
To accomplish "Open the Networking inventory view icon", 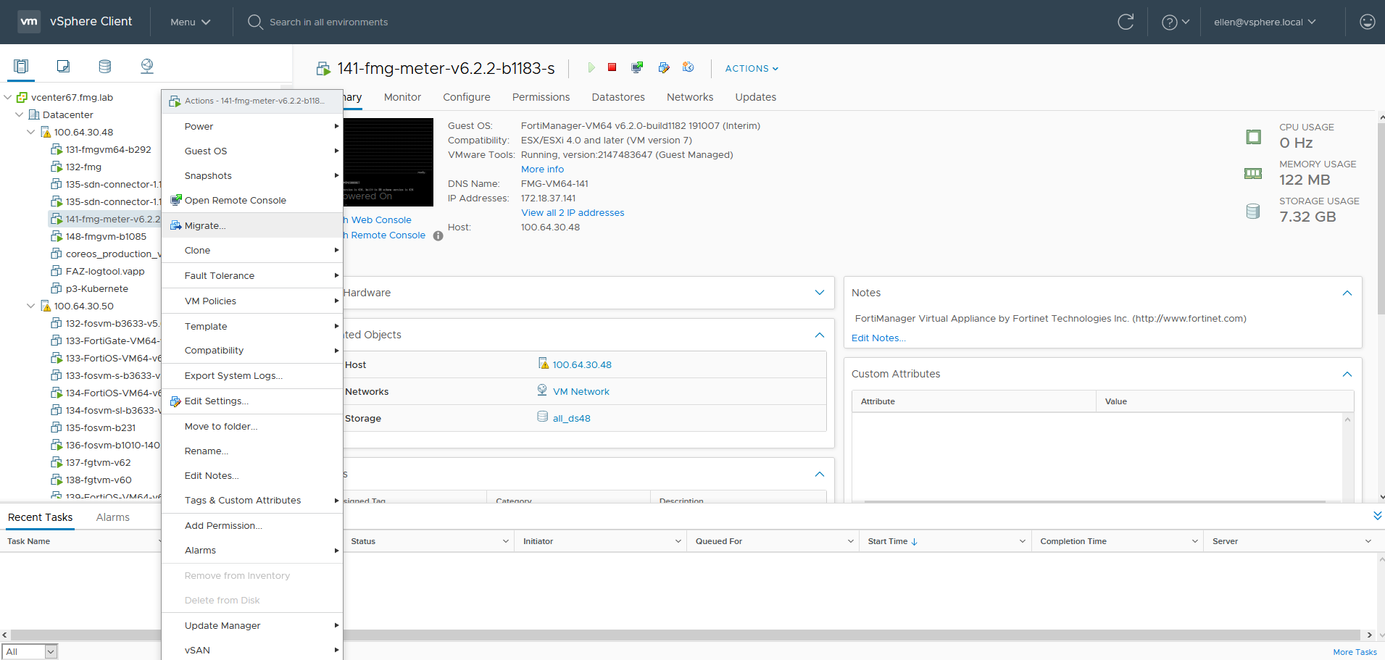I will coord(147,67).
